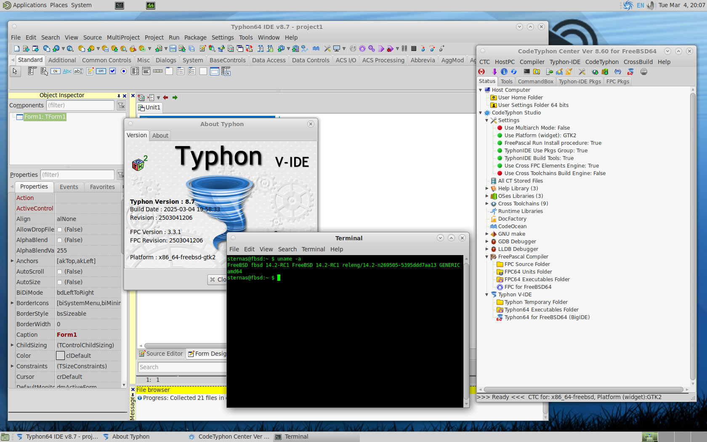The image size is (707, 442).
Task: Expand the Constraints property
Action: [12, 366]
